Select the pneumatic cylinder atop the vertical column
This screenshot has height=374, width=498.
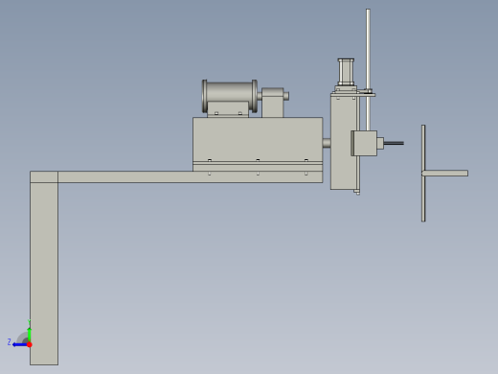pyautogui.click(x=346, y=72)
